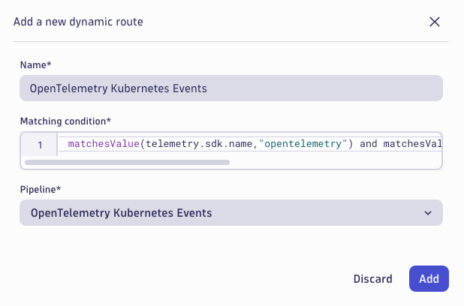Viewport: 464px width, 306px height.
Task: Click the "Add a new dynamic route" title
Action: pos(78,22)
